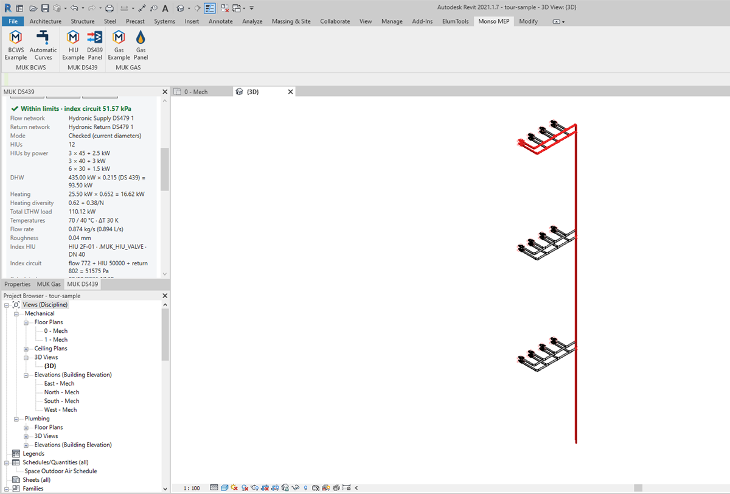Screen dimensions: 730x494
Task: Toggle Highlight Displacement Sets icon
Action: point(336,488)
